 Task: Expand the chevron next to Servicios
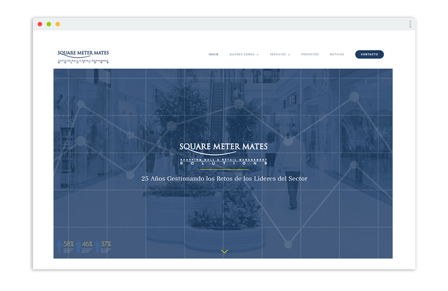tap(289, 55)
